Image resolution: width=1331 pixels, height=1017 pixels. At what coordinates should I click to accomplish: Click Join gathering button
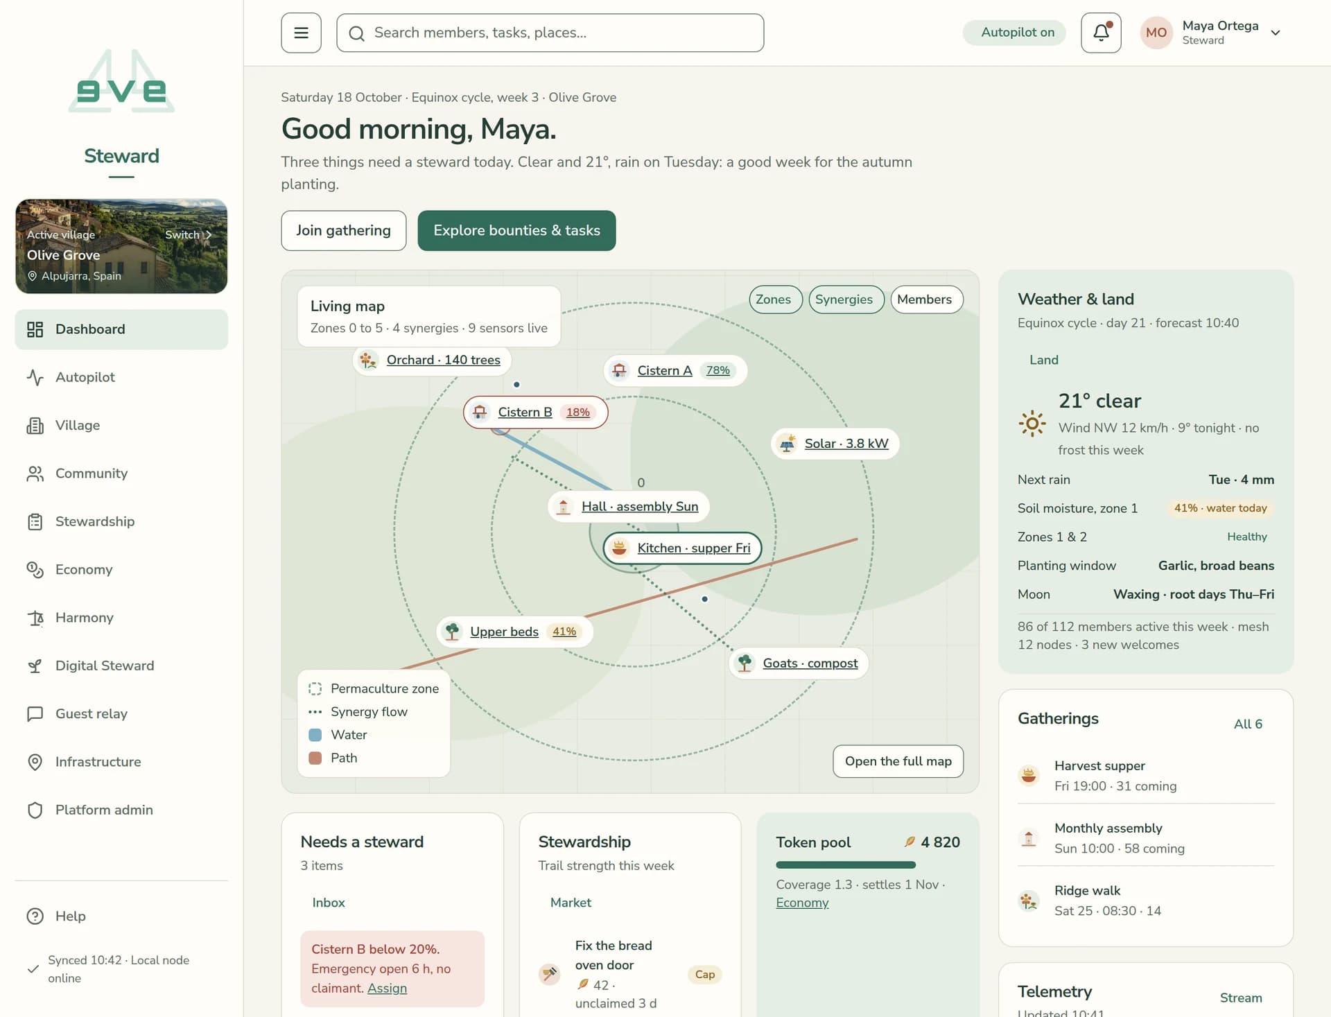coord(344,231)
